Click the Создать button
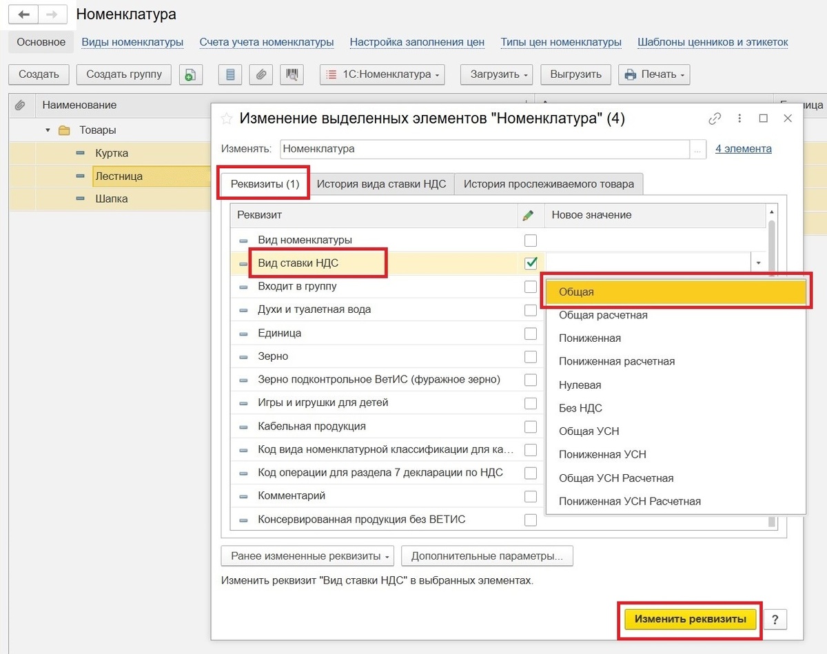 pyautogui.click(x=39, y=74)
